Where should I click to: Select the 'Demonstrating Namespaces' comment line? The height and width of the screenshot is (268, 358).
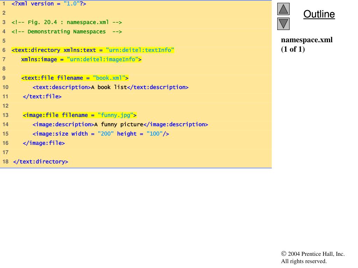coord(67,32)
